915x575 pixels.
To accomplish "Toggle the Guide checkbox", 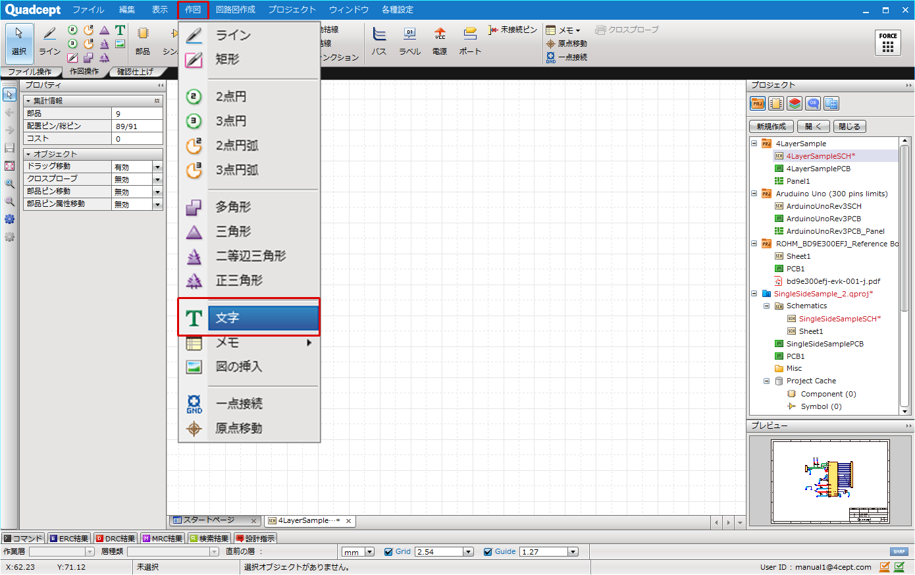I will 488,552.
